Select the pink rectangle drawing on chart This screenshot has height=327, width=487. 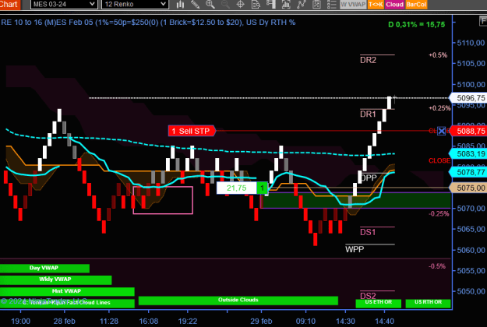163,200
